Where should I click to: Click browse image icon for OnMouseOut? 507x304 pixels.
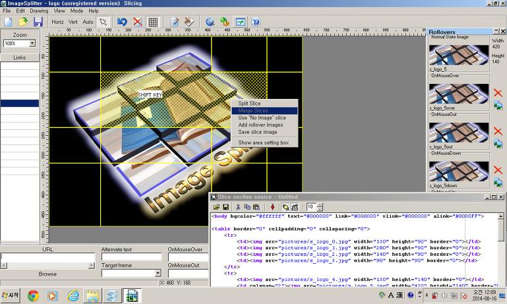[x=498, y=144]
